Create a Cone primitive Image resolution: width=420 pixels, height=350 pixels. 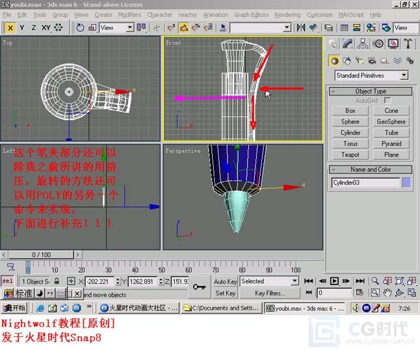click(x=391, y=111)
